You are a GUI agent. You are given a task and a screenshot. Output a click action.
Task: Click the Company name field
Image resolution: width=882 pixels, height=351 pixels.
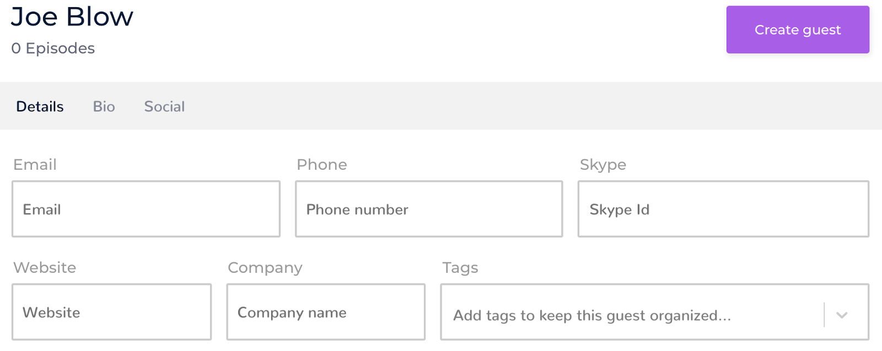point(326,312)
